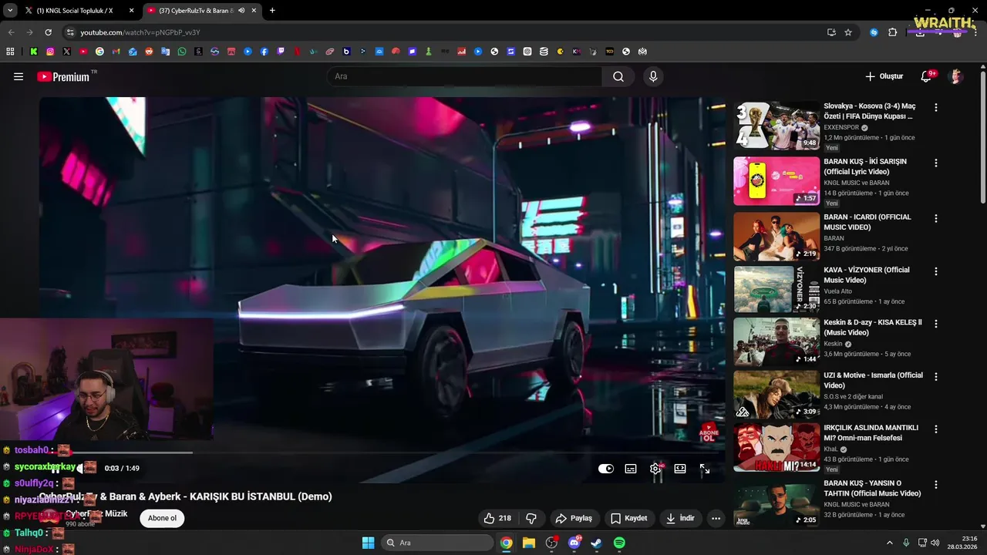Bookmark this page with star icon

pyautogui.click(x=848, y=32)
